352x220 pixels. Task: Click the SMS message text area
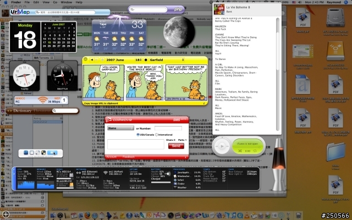tap(136, 144)
